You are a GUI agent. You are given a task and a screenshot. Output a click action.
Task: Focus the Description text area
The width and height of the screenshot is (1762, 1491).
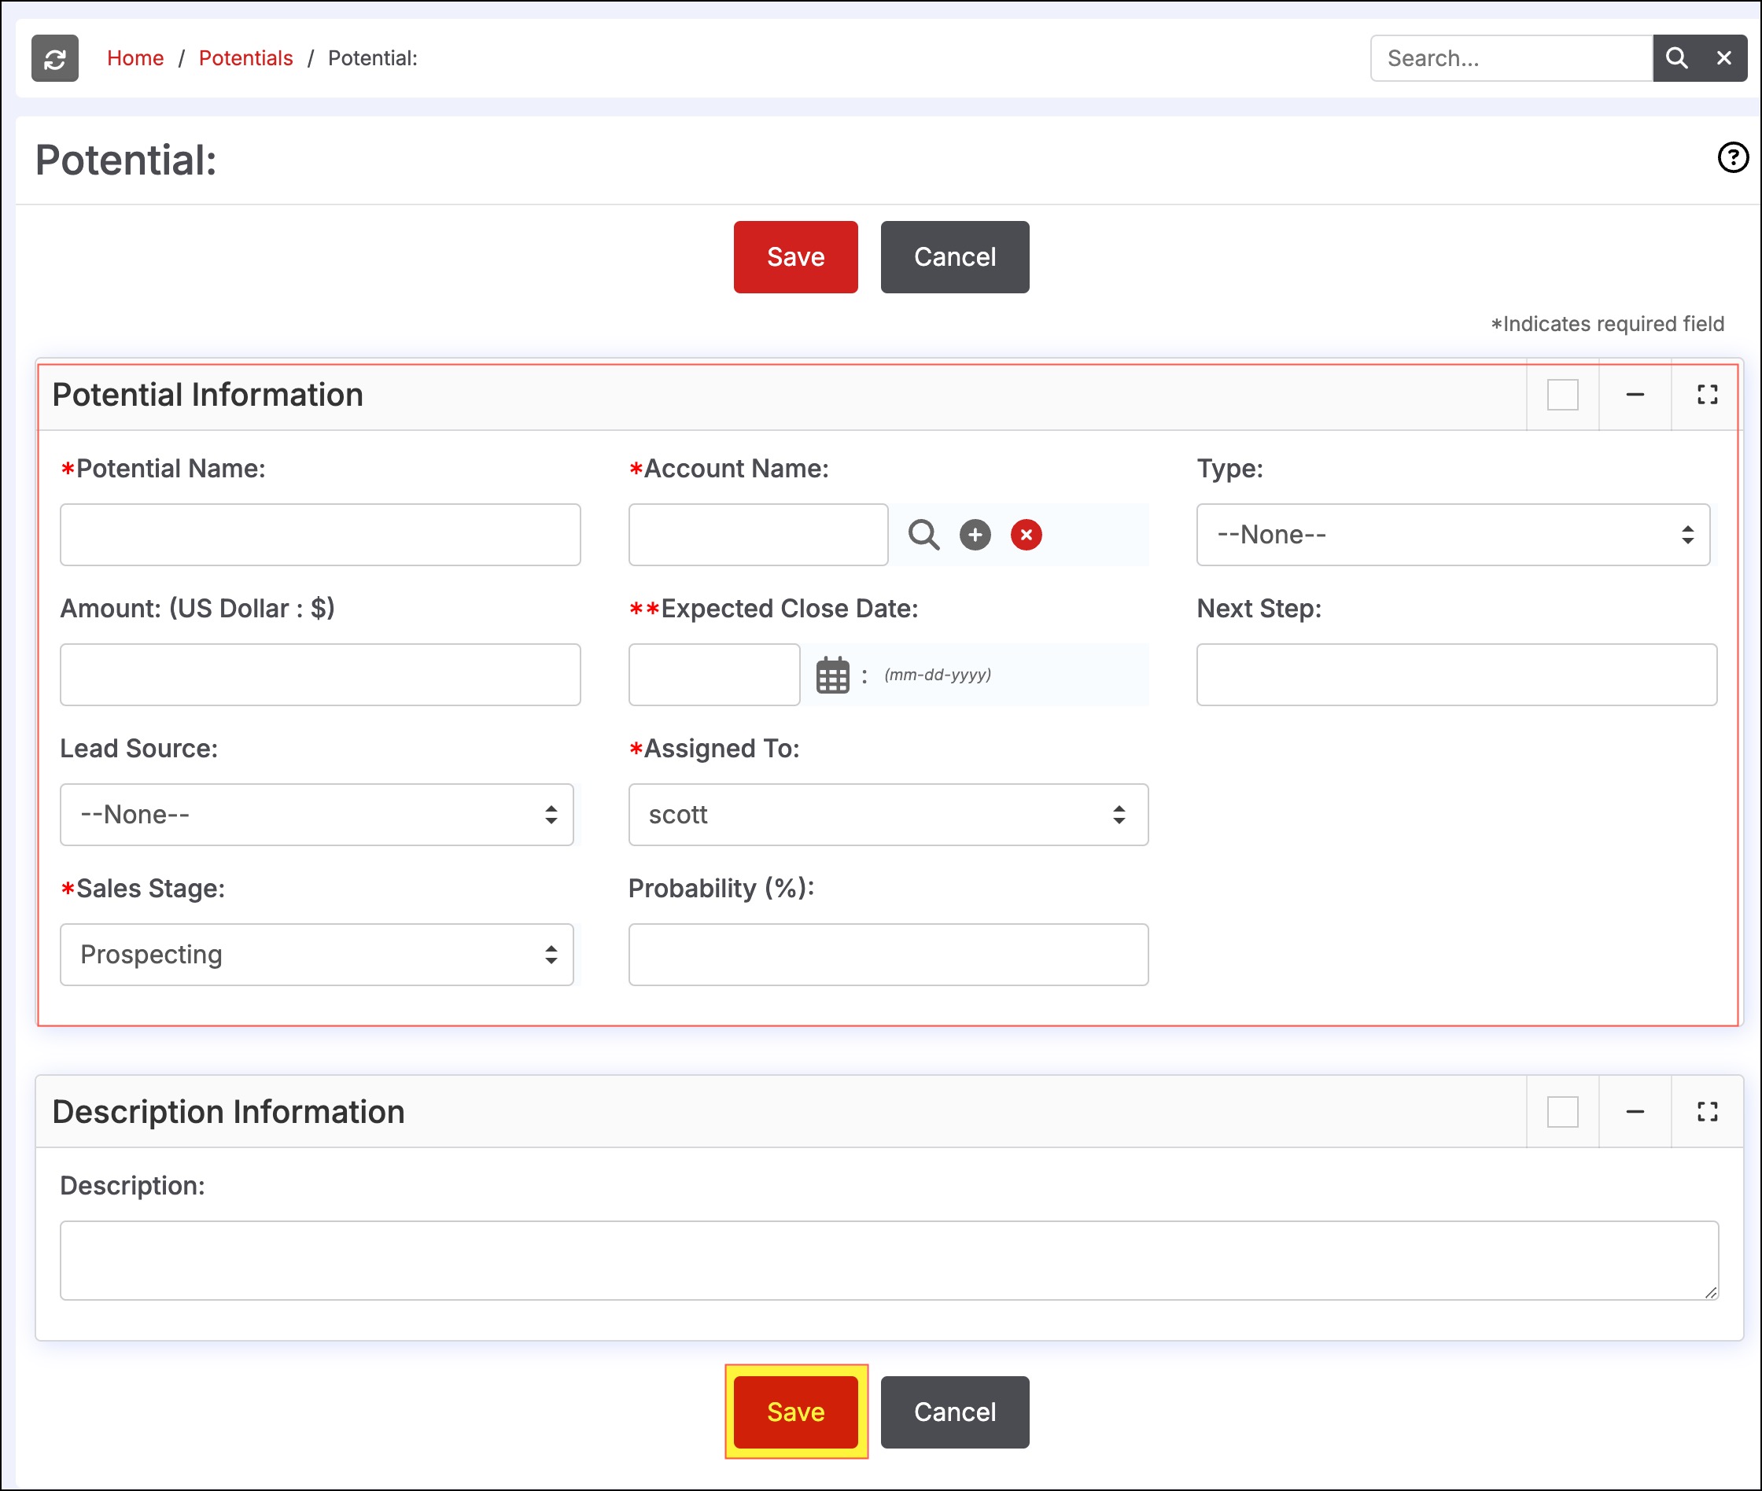889,1261
